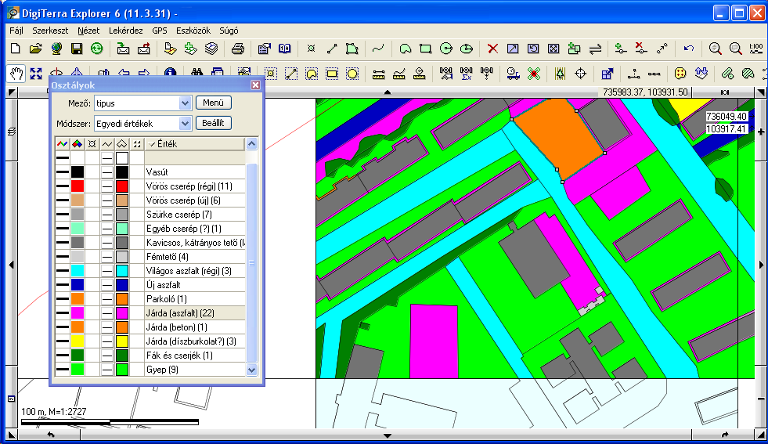Screen dimensions: 768x444
Task: Click the blue undo arrow icon
Action: click(689, 49)
